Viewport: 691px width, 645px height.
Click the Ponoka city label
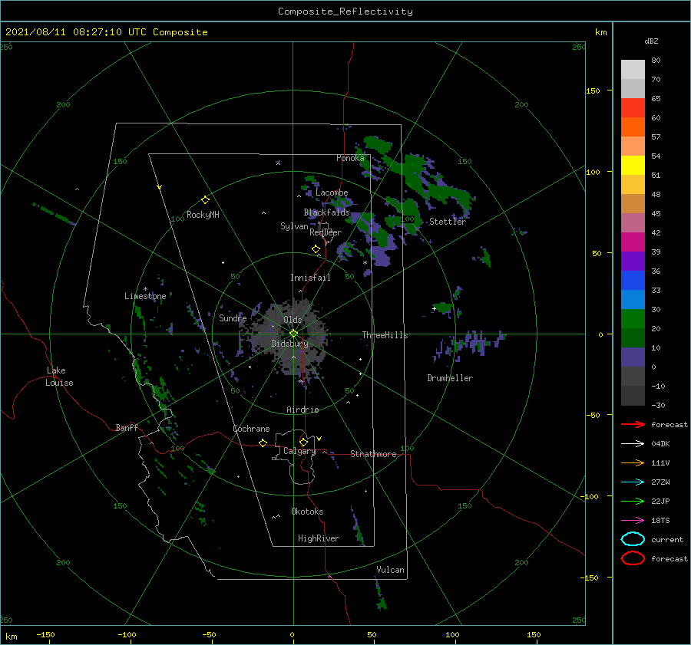coord(350,158)
